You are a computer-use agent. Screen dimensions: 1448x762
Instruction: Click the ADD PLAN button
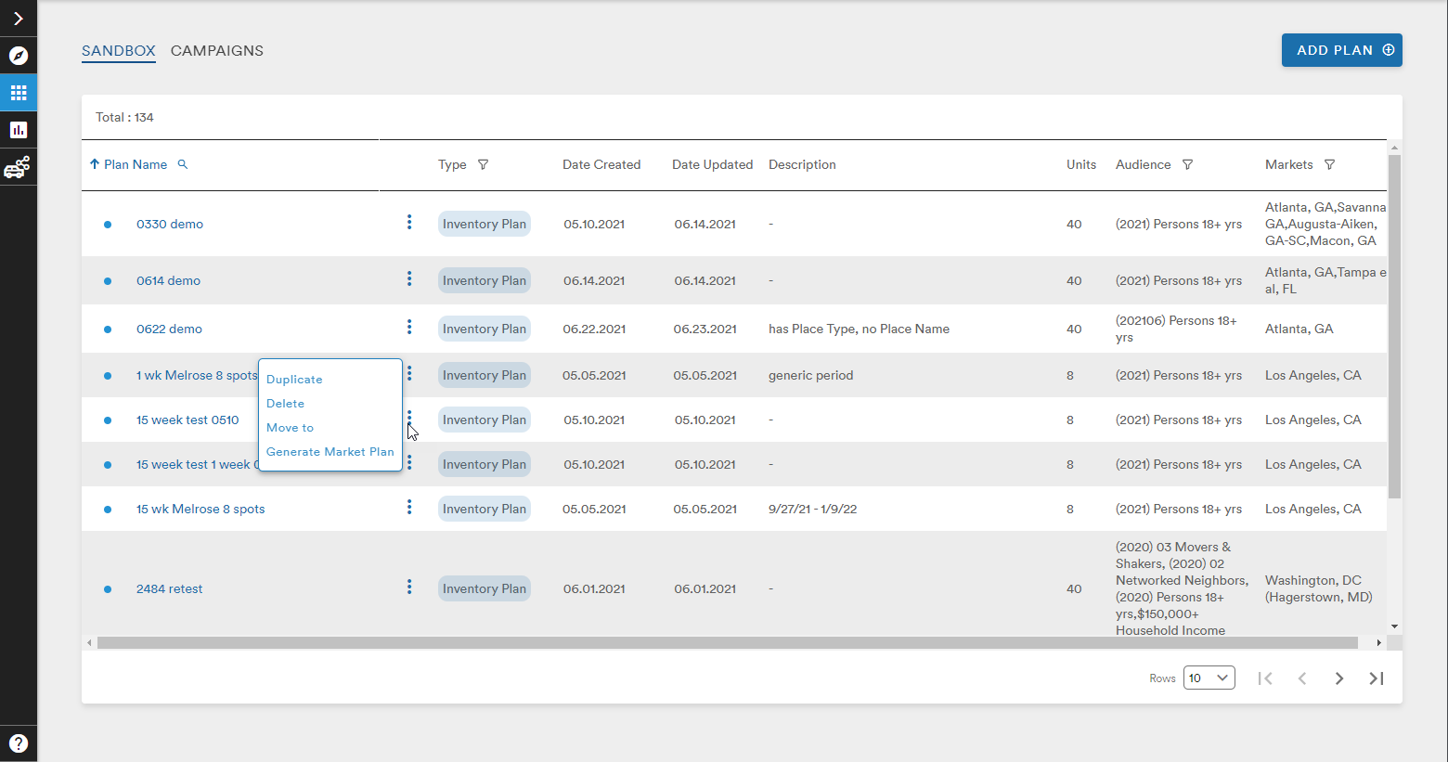pyautogui.click(x=1342, y=50)
